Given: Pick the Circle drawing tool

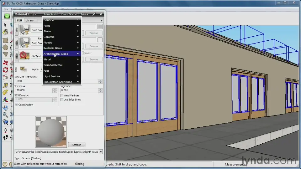Looking at the screenshot, I should (x=5, y=47).
